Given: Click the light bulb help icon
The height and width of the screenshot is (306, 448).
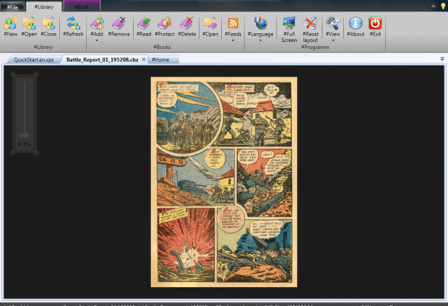Looking at the screenshot, I should click(x=443, y=6).
